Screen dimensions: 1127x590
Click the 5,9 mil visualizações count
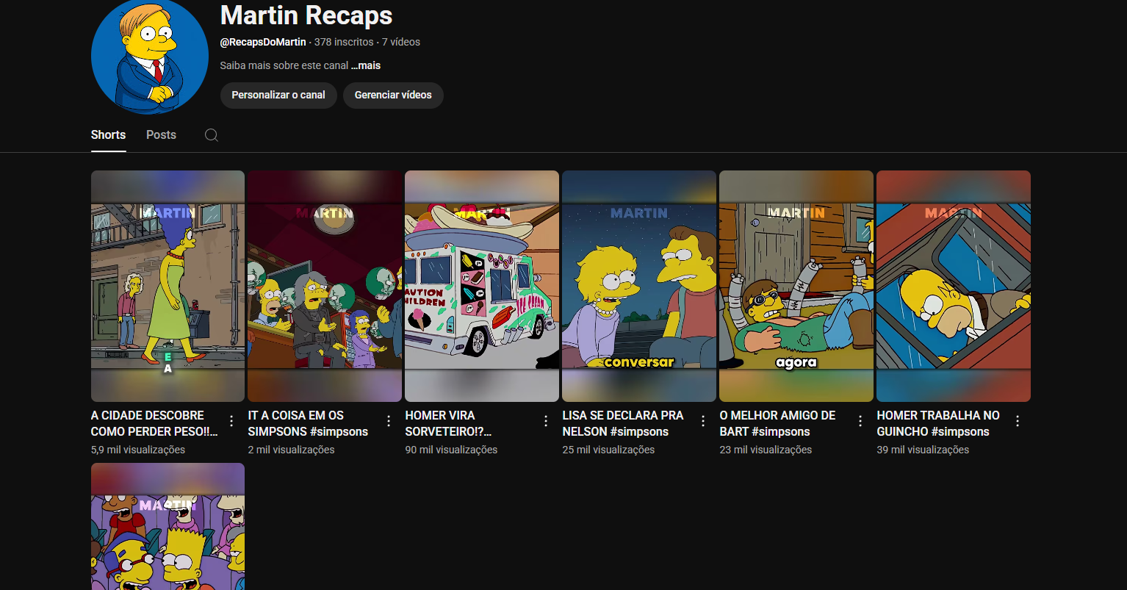point(138,450)
